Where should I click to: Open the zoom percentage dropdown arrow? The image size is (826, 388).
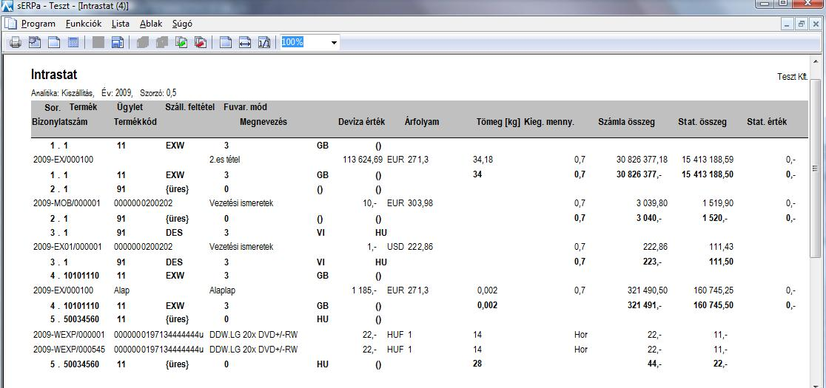click(x=334, y=43)
